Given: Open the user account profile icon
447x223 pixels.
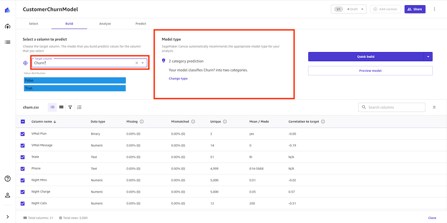Looking at the screenshot, I should tap(8, 195).
